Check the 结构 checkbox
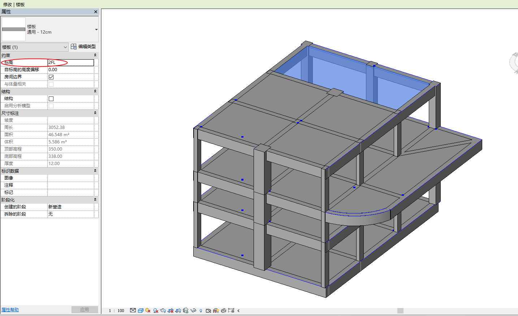The image size is (518, 316). point(51,98)
